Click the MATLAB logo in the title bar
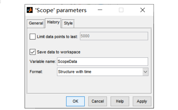The height and width of the screenshot is (110, 178). [30, 10]
